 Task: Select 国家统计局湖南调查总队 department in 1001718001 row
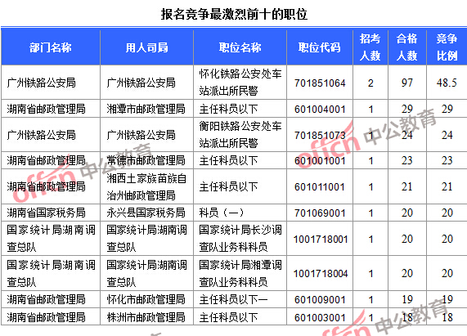point(51,239)
